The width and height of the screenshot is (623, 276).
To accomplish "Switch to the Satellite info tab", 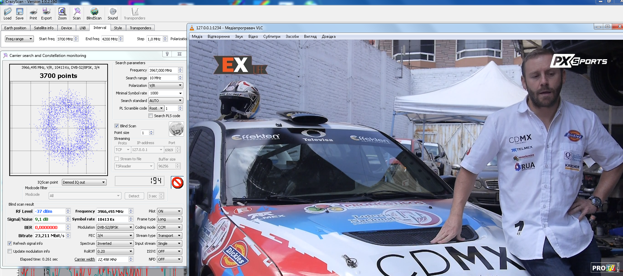I will 43,28.
